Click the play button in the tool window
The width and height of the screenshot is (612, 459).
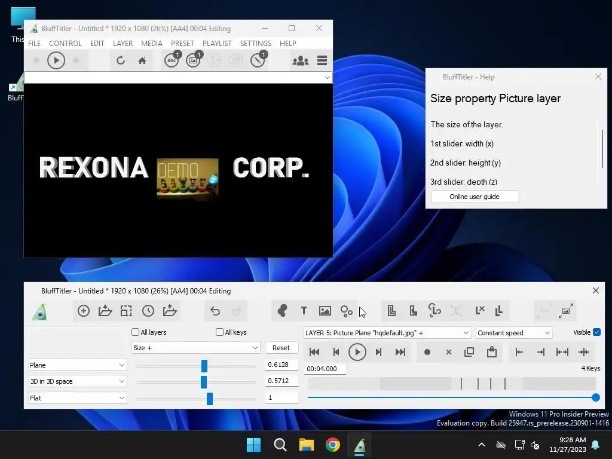[x=357, y=352]
